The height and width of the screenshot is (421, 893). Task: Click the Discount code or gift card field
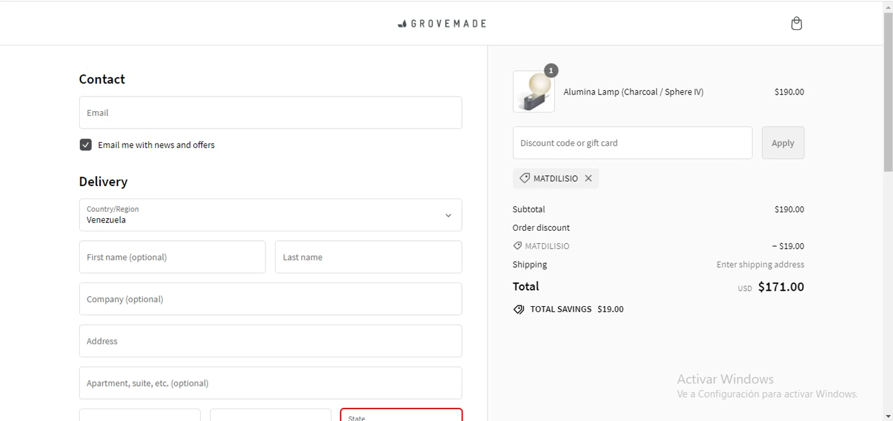[632, 143]
